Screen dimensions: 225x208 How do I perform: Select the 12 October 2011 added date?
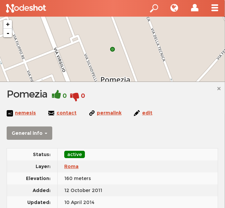pyautogui.click(x=83, y=190)
